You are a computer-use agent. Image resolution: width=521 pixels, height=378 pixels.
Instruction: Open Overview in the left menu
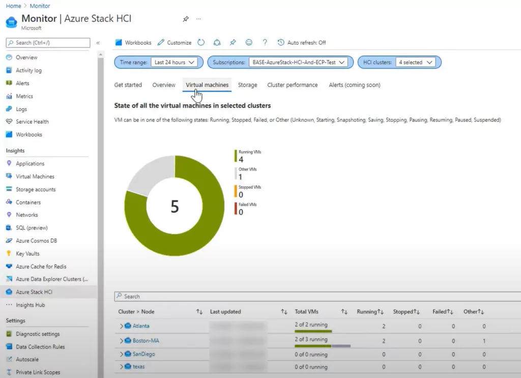point(26,57)
